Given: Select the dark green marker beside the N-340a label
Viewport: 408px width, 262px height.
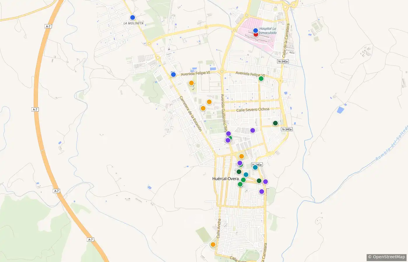Looking at the screenshot, I should (275, 123).
